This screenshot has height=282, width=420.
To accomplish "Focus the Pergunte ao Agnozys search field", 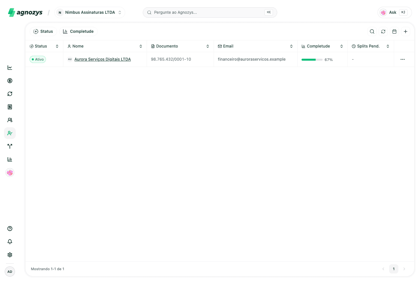I will tap(210, 12).
